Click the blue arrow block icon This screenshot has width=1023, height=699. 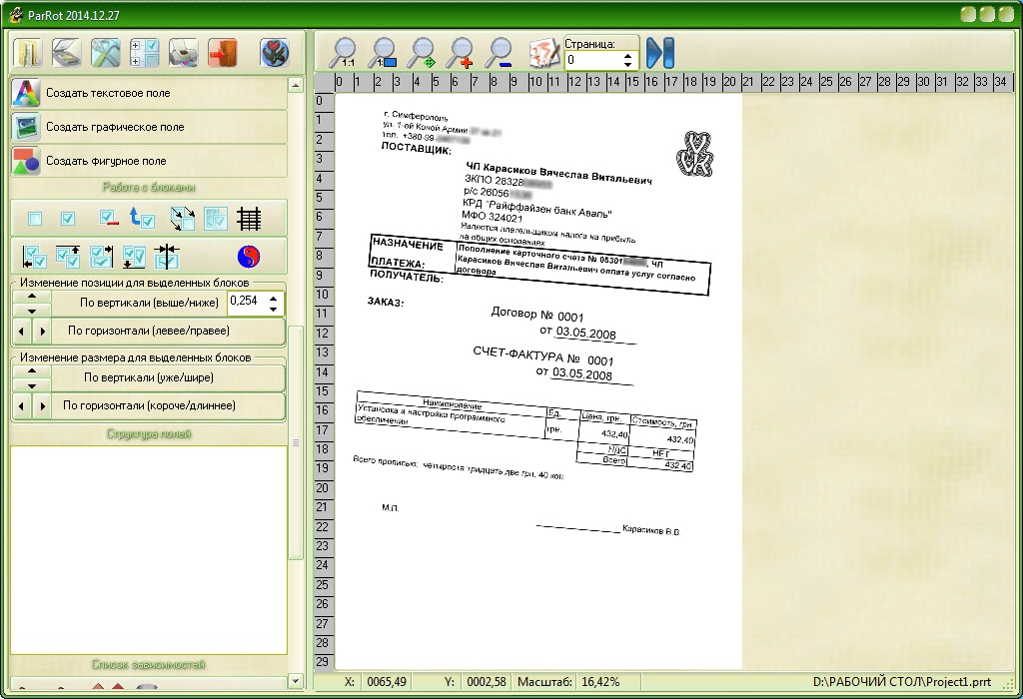point(142,219)
